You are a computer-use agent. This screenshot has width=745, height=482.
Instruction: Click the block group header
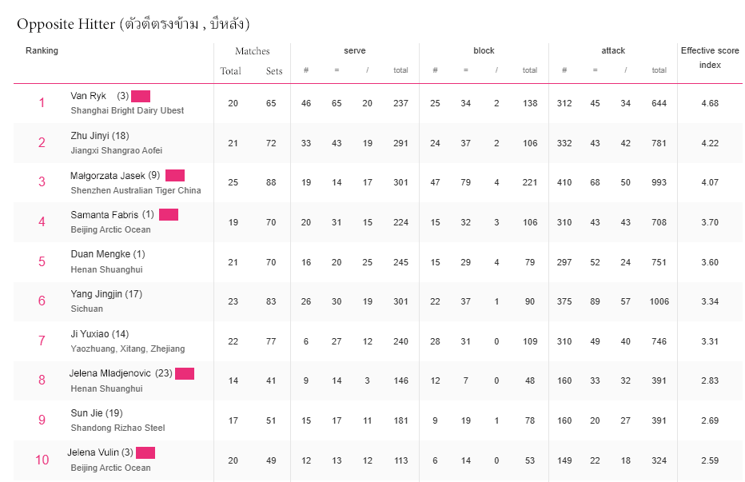point(484,50)
